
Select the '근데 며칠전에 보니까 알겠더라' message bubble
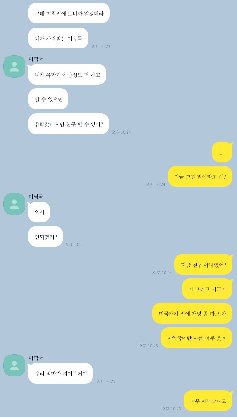[x=69, y=13]
